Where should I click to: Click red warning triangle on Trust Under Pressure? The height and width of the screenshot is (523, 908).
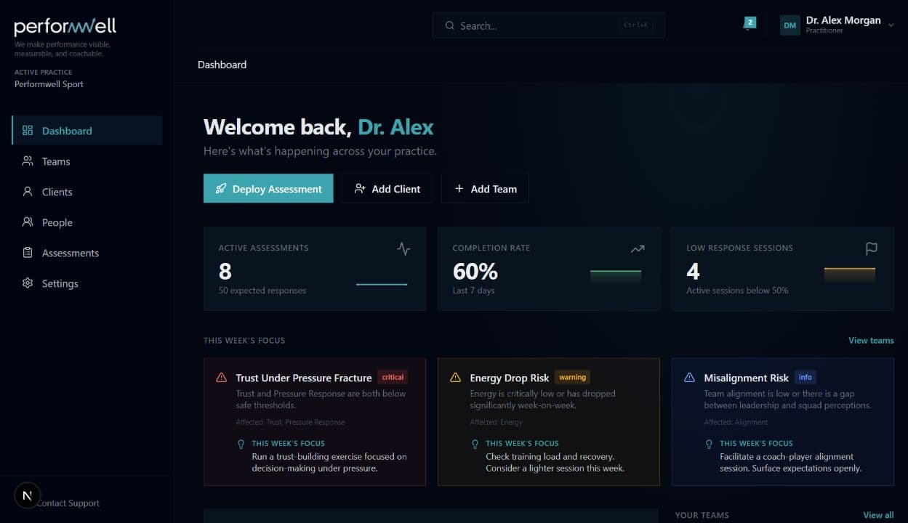(x=222, y=378)
